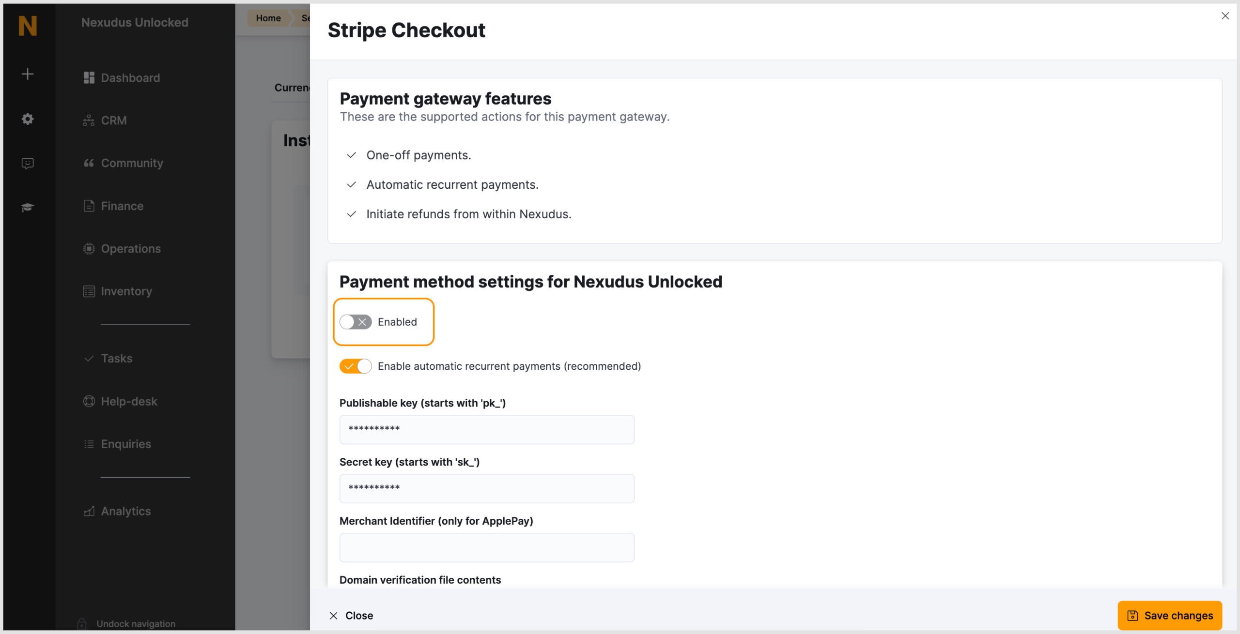This screenshot has height=634, width=1240.
Task: Select the Inventory list icon
Action: [x=89, y=291]
